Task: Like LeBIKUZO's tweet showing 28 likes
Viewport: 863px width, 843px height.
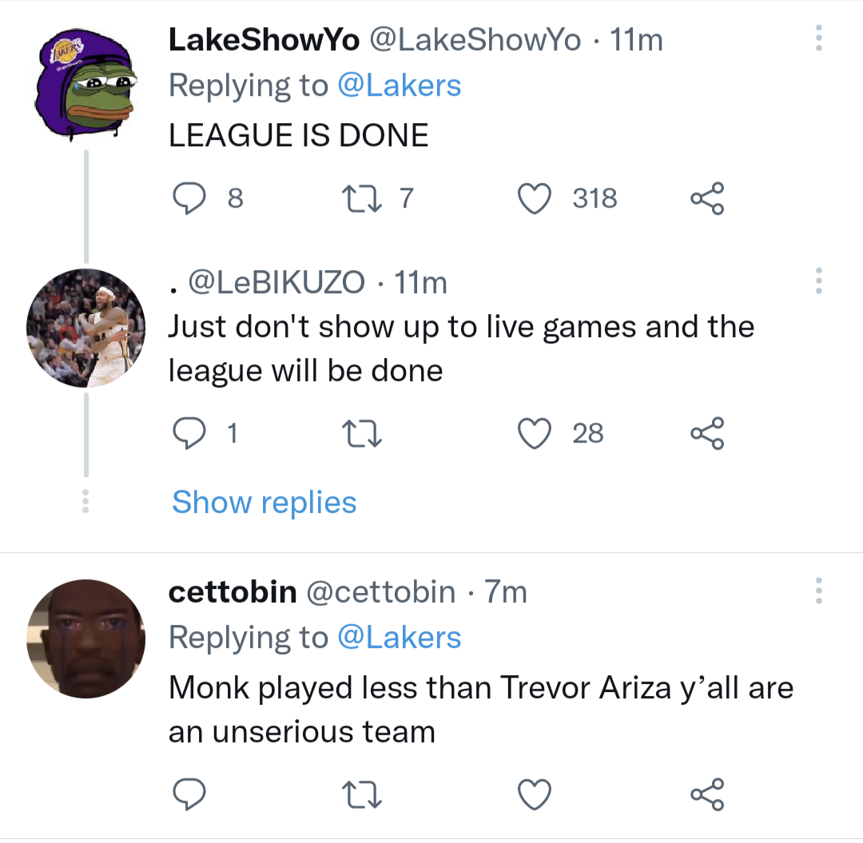Action: (x=534, y=433)
